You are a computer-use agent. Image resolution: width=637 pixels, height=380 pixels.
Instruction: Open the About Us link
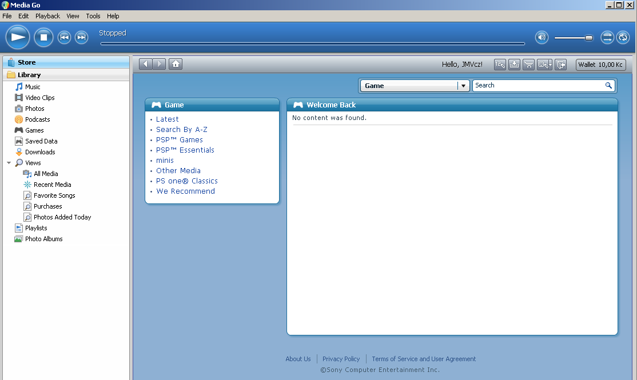(x=298, y=359)
